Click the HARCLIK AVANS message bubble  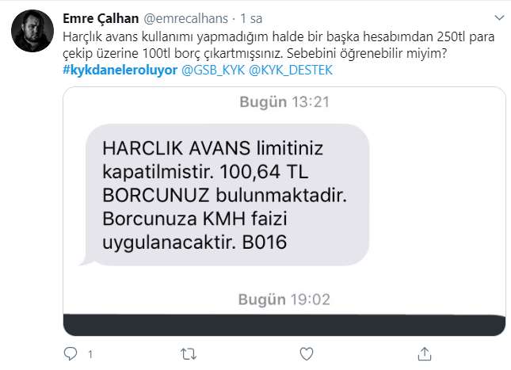[x=225, y=195]
